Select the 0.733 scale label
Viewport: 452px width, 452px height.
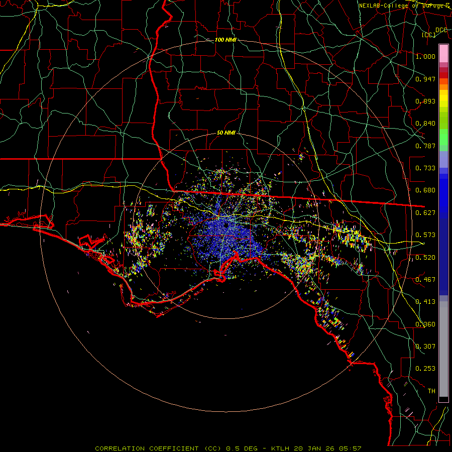[425, 168]
